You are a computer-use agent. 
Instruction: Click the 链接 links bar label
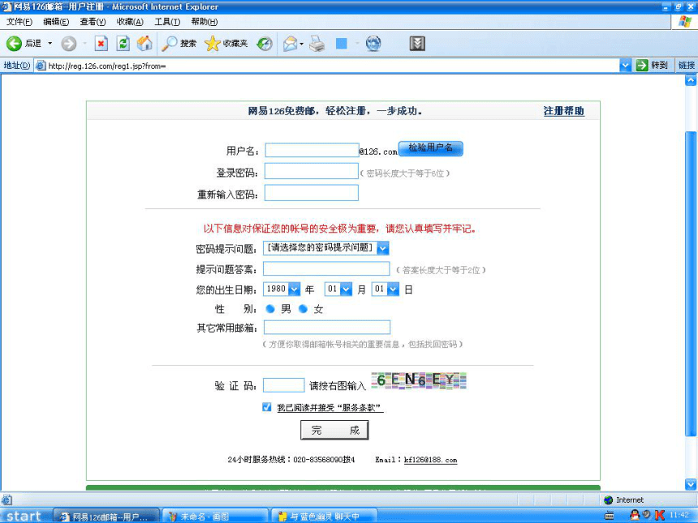(687, 66)
